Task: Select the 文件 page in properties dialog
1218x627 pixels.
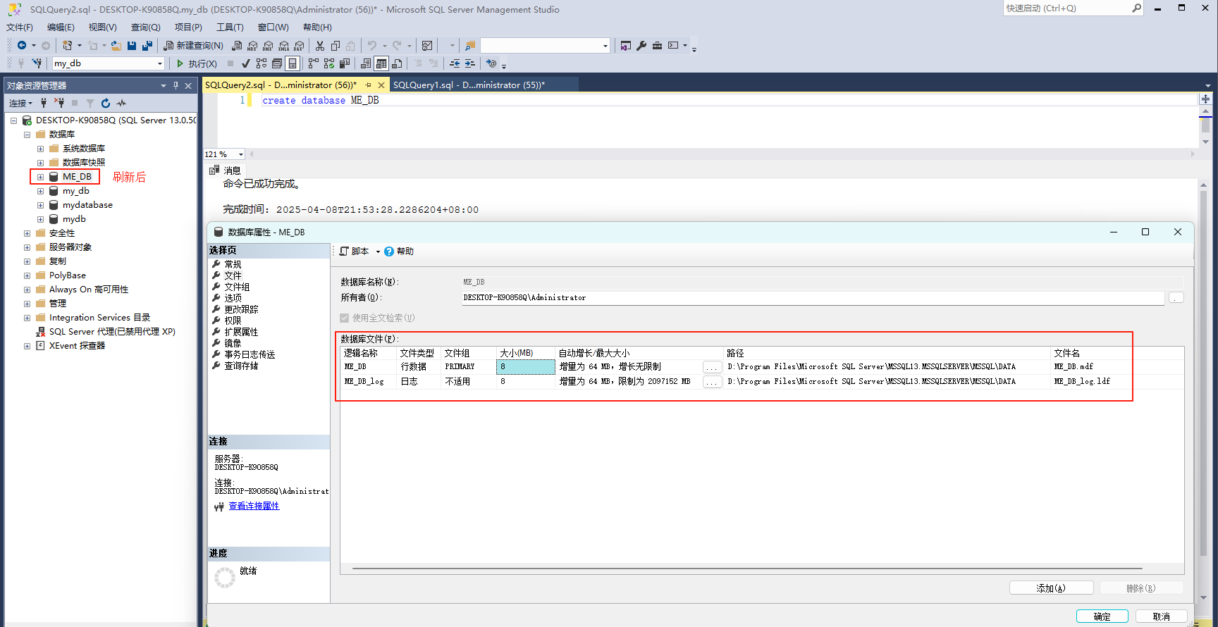Action: [x=233, y=275]
